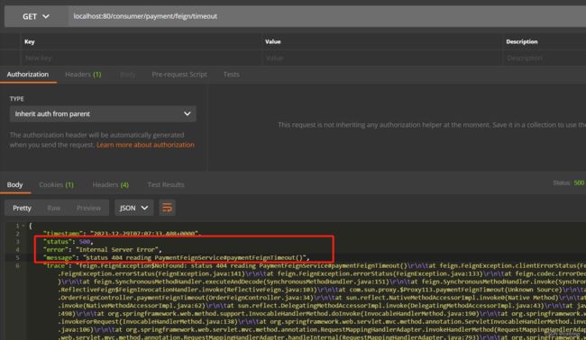This screenshot has width=586, height=340.
Task: Click the request URL field
Action: [326, 16]
